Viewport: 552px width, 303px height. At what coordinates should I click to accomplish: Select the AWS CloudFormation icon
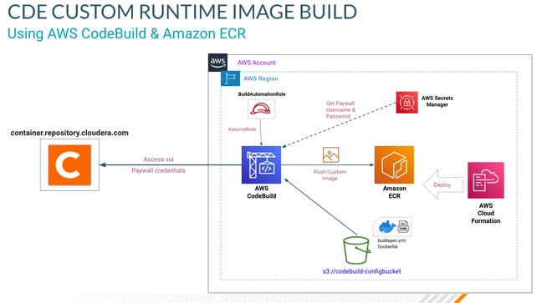click(485, 180)
